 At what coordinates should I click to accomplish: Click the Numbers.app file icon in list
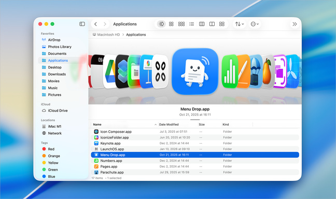click(96, 161)
